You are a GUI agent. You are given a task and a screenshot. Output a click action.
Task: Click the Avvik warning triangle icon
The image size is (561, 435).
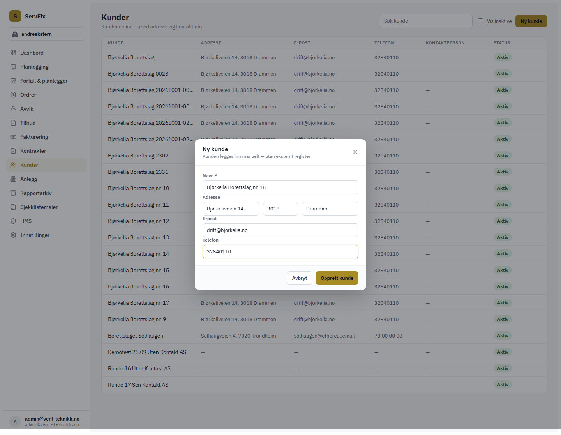13,109
